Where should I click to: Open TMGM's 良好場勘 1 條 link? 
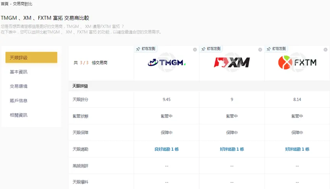click(167, 149)
